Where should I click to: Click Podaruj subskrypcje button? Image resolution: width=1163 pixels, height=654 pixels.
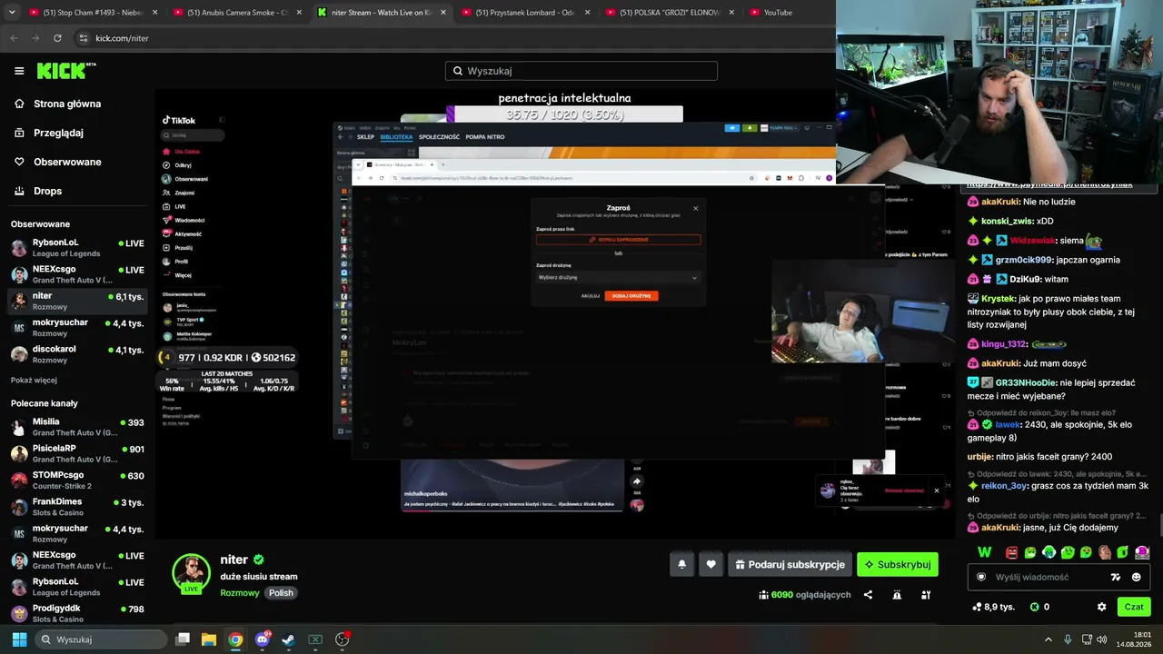tap(790, 564)
